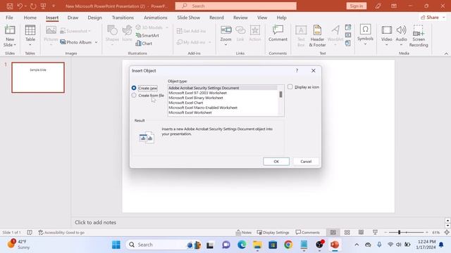Open Customize Quick Access Toolbar dropdown
Image resolution: width=451 pixels, height=253 pixels.
point(54,6)
